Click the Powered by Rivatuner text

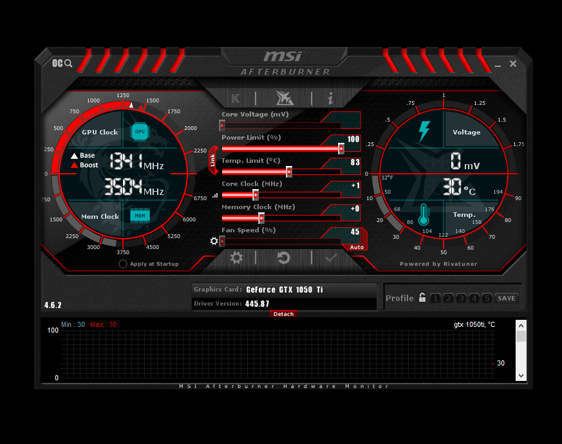tap(438, 264)
